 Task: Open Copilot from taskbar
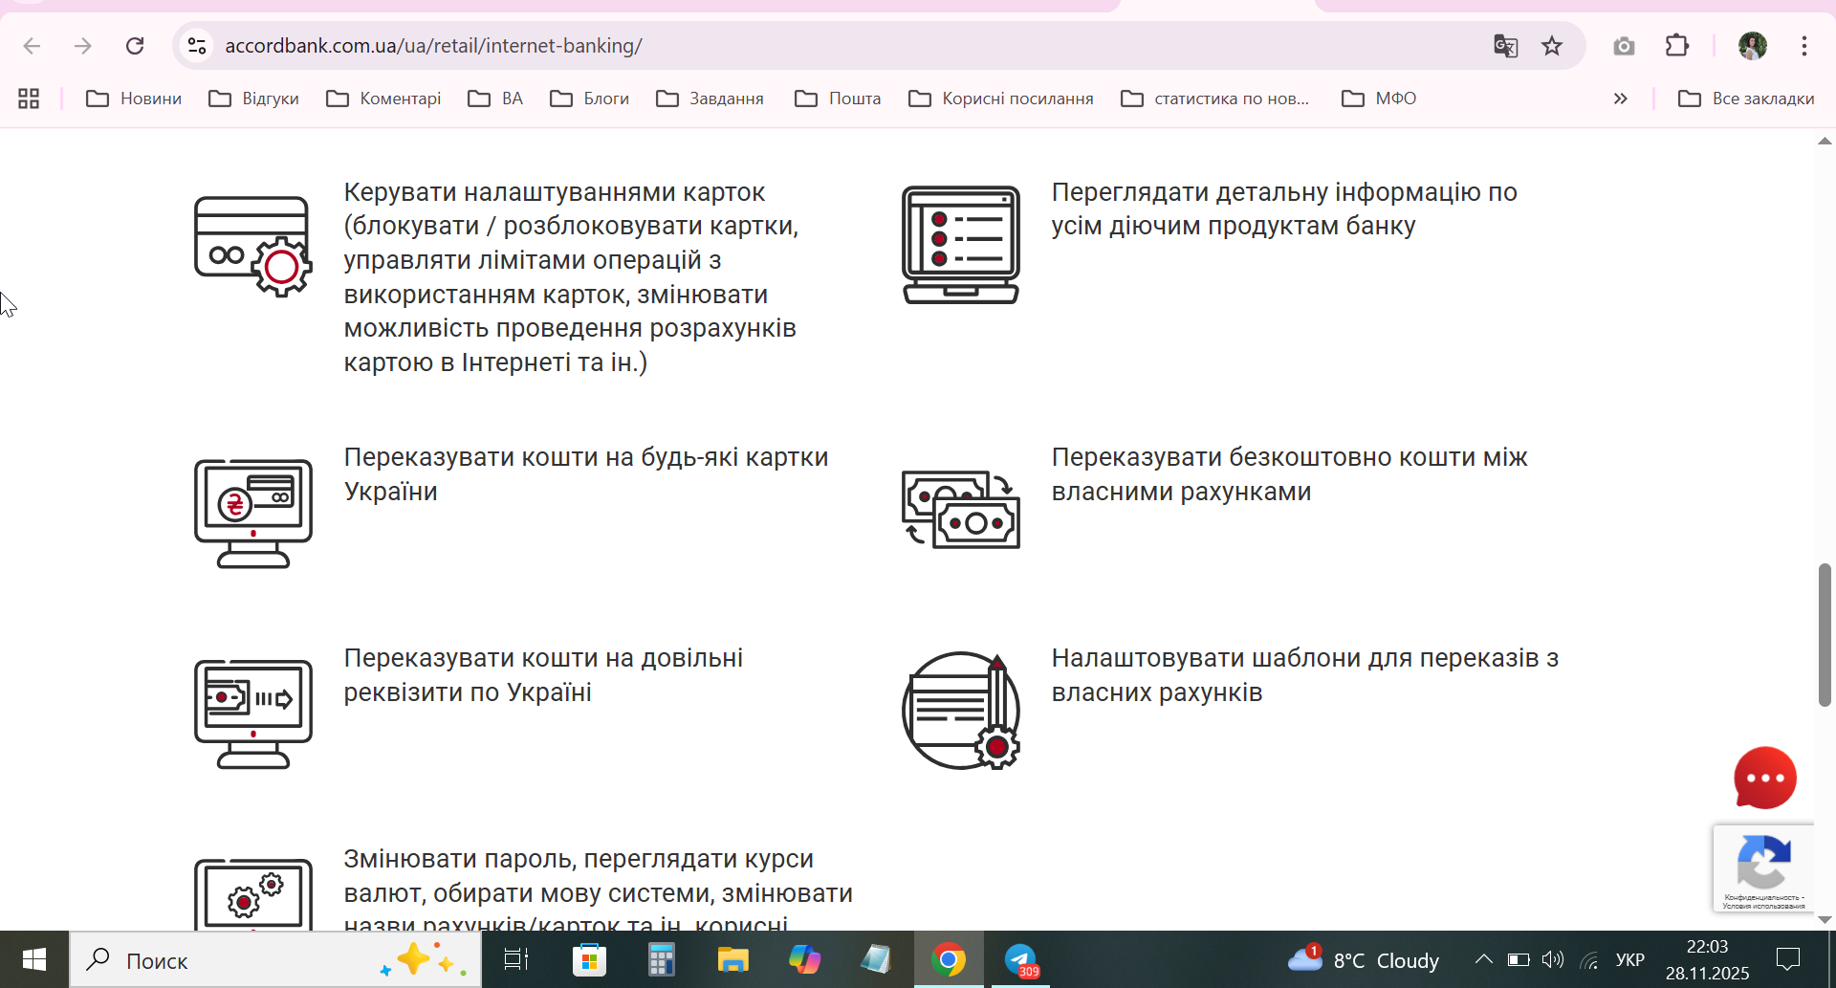[x=804, y=959]
